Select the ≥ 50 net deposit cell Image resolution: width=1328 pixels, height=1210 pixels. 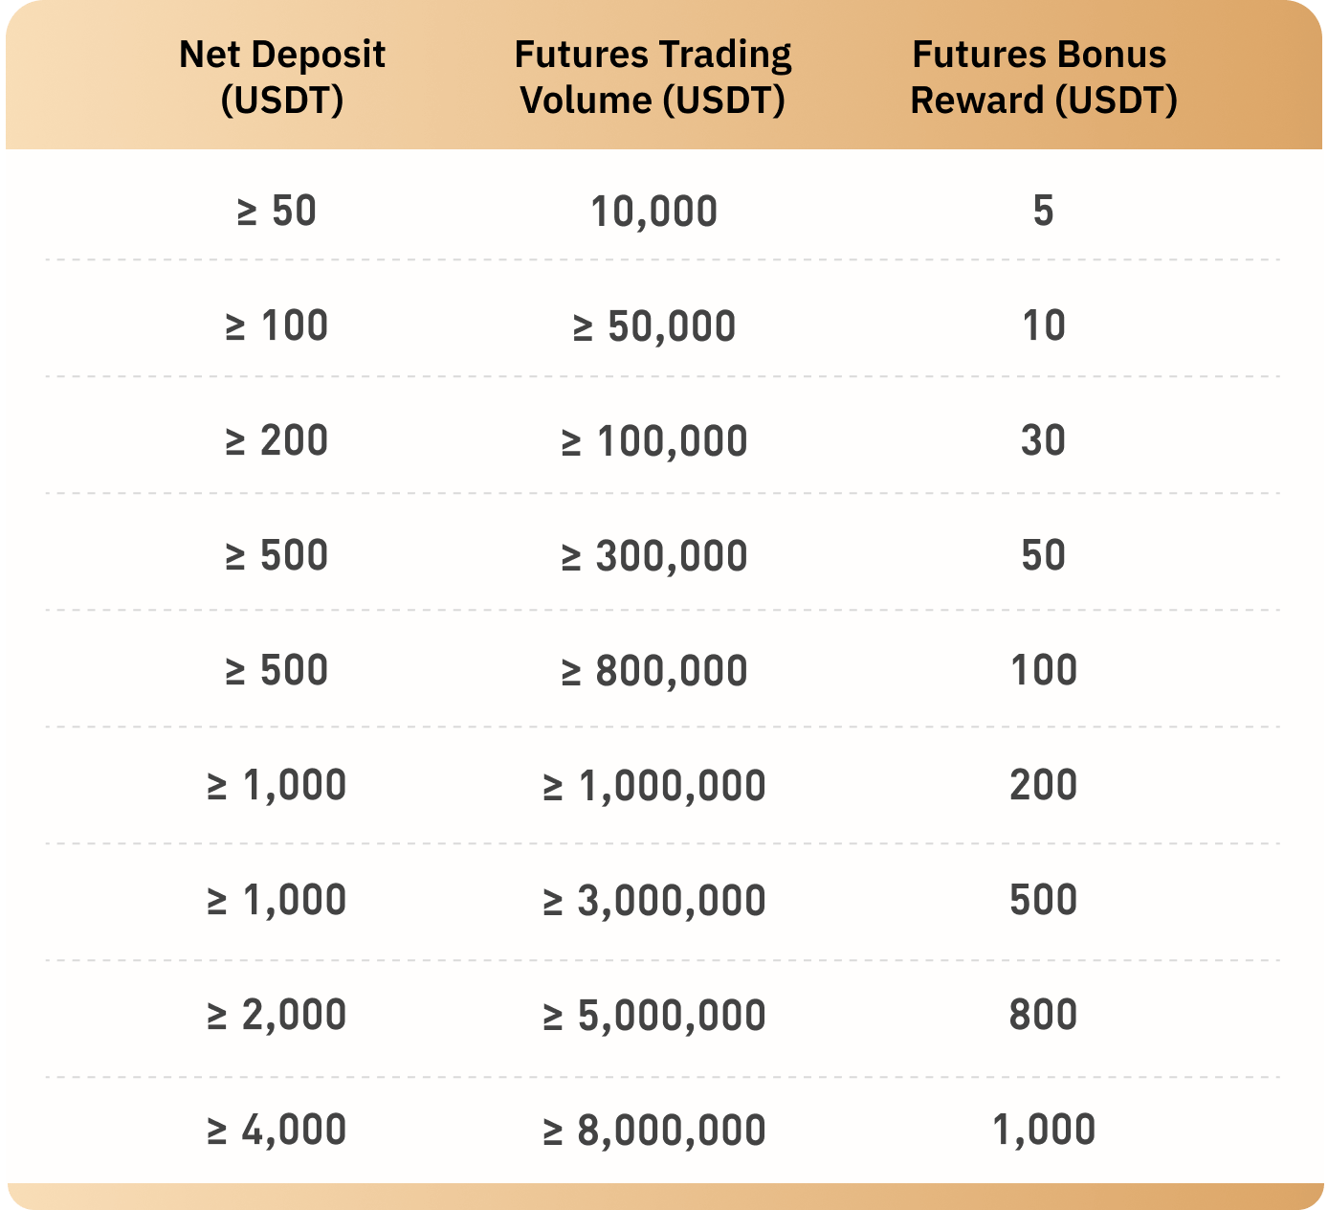(277, 211)
